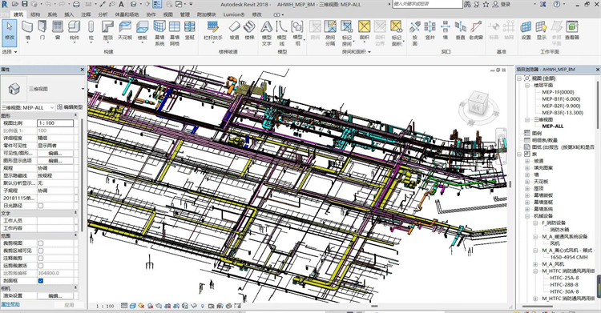Open the 查看器 work plane viewer
The width and height of the screenshot is (601, 313).
(572, 30)
